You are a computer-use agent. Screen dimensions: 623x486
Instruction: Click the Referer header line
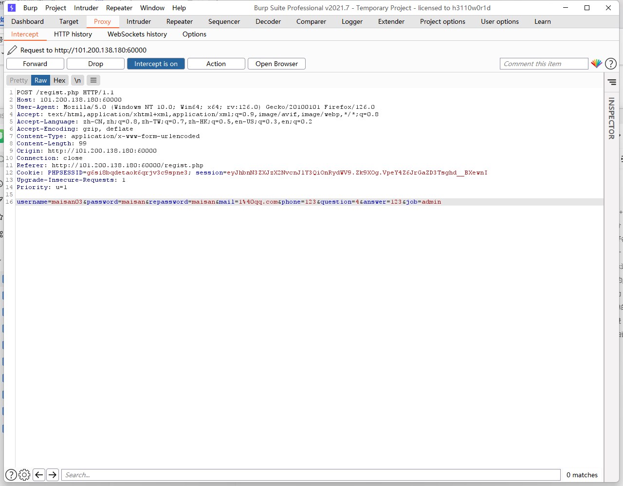point(110,165)
